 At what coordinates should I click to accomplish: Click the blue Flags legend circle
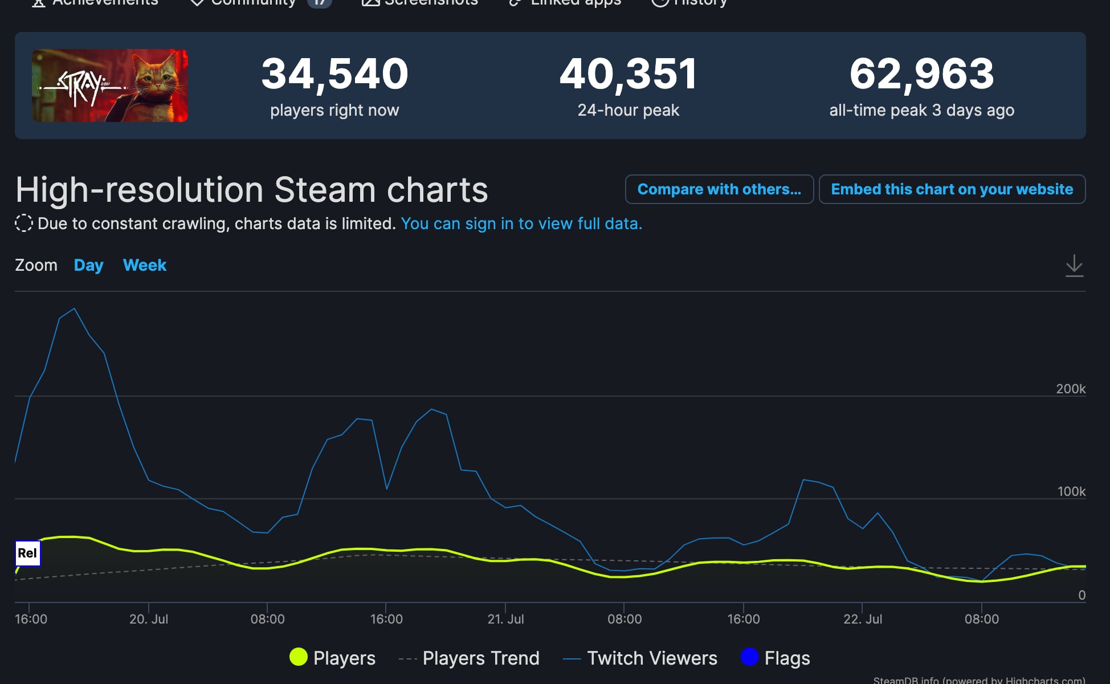tap(749, 657)
